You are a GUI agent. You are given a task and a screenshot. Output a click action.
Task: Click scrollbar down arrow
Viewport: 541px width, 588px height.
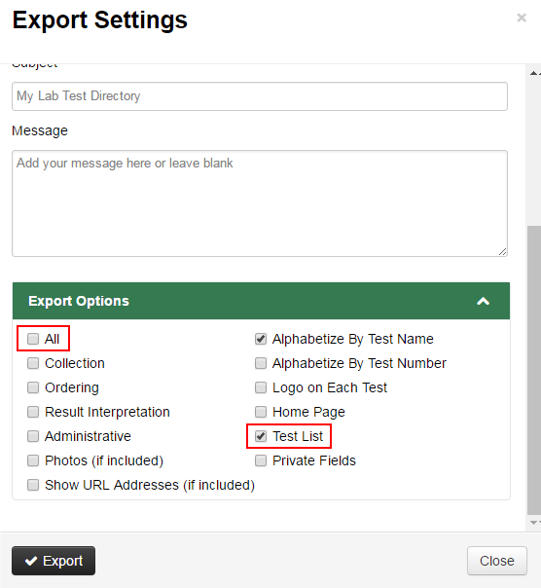[534, 523]
